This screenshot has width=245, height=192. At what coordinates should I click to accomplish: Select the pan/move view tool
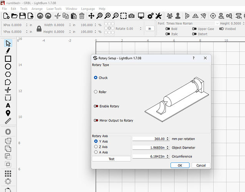(91, 16)
